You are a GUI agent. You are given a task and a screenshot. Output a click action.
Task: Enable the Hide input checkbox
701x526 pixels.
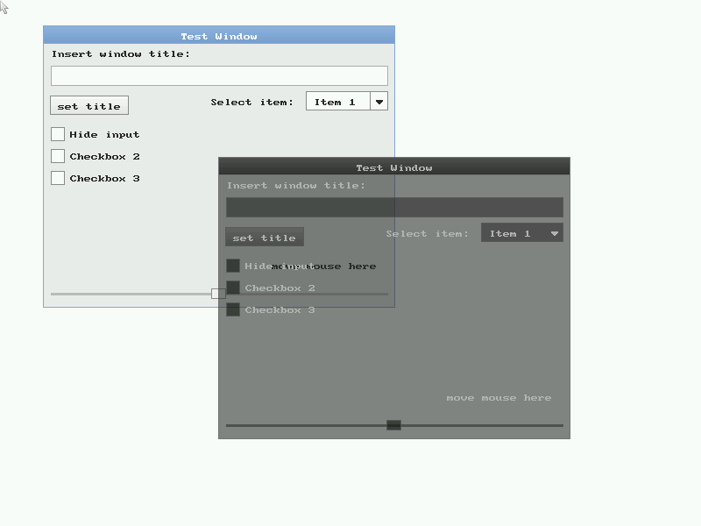pyautogui.click(x=58, y=134)
